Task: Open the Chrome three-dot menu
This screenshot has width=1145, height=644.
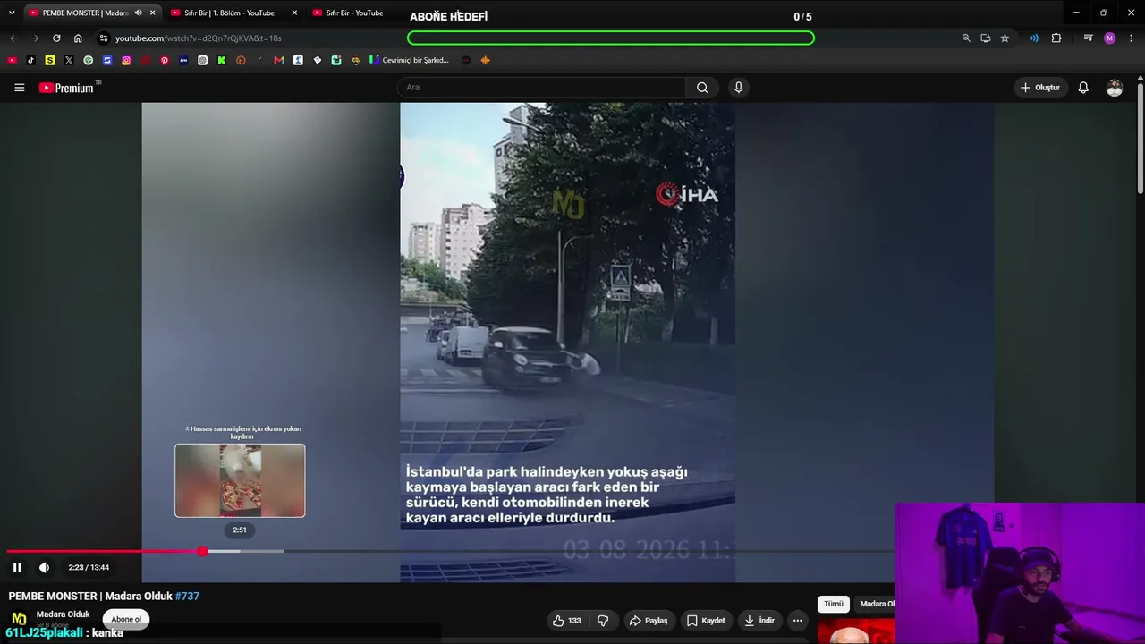Action: click(1132, 38)
